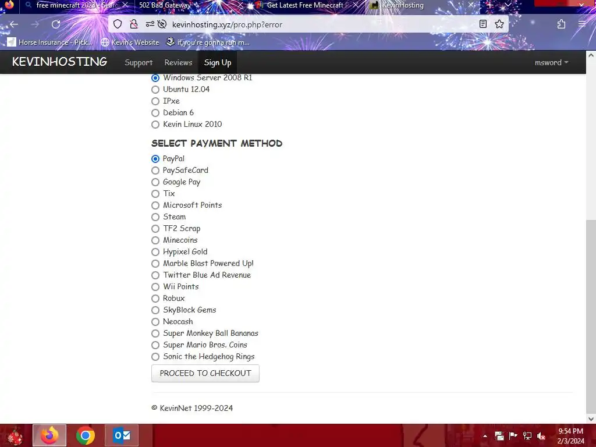This screenshot has width=596, height=447.
Task: Choose Robux as payment method
Action: (x=155, y=299)
